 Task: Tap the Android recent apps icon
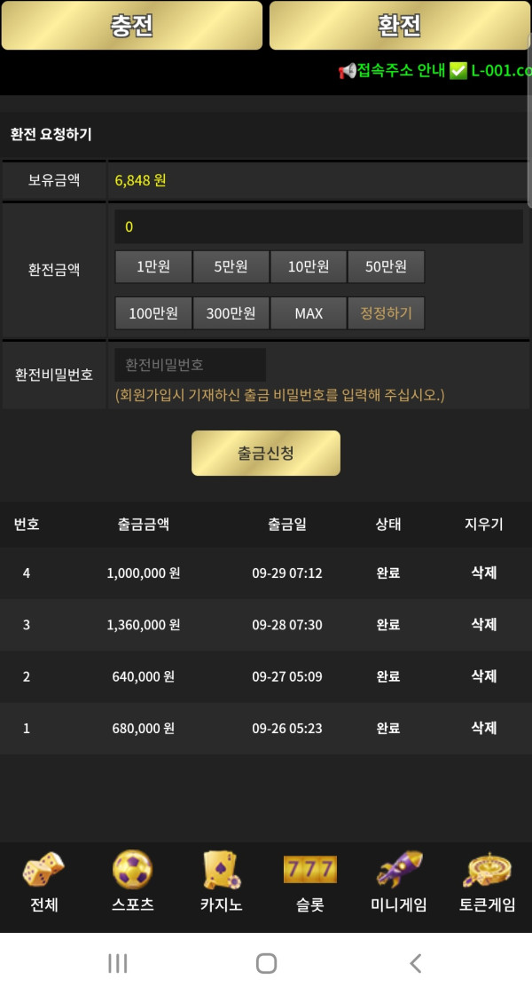click(117, 963)
